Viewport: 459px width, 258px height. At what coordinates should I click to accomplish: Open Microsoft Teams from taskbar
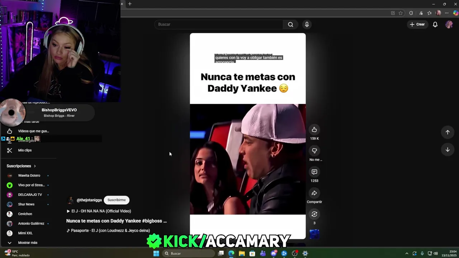(263, 253)
